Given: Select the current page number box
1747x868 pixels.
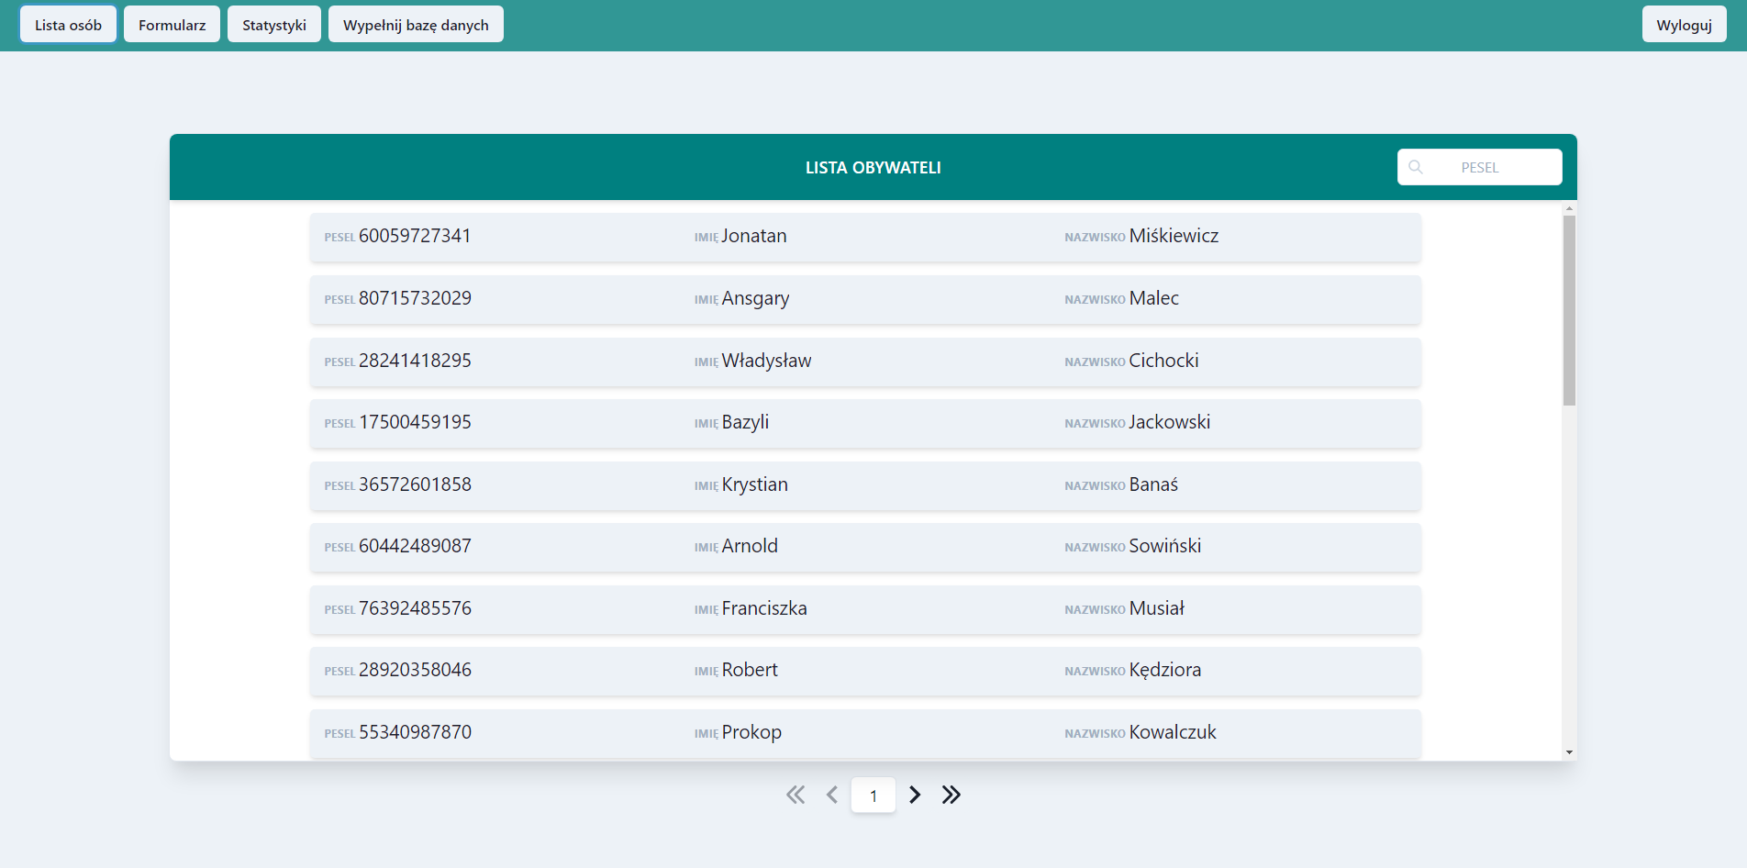Looking at the screenshot, I should pos(873,795).
